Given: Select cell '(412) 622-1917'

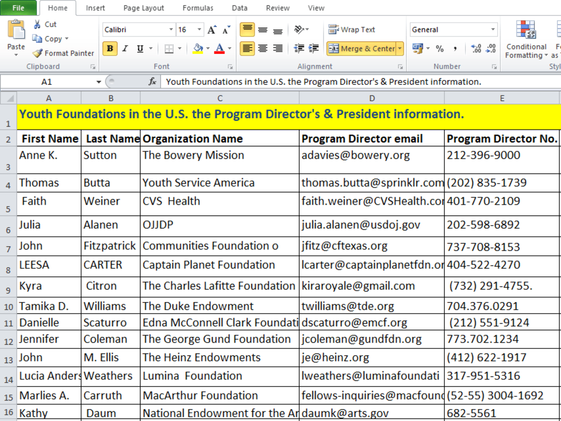Looking at the screenshot, I should tap(502, 358).
